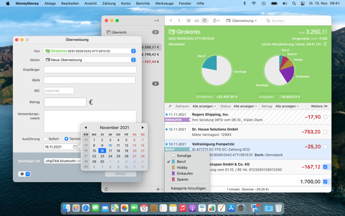Click the IBAN input field
Image resolution: width=345 pixels, height=216 pixels.
pos(90,80)
